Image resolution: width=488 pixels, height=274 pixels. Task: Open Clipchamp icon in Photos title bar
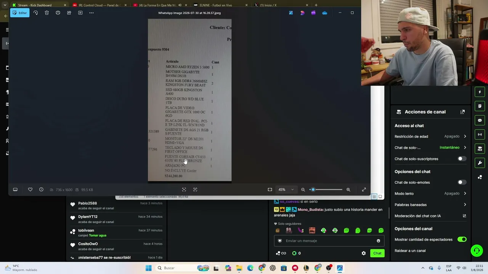(x=313, y=13)
